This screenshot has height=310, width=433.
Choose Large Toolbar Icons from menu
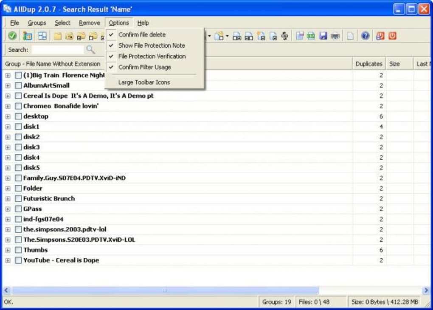pos(144,82)
